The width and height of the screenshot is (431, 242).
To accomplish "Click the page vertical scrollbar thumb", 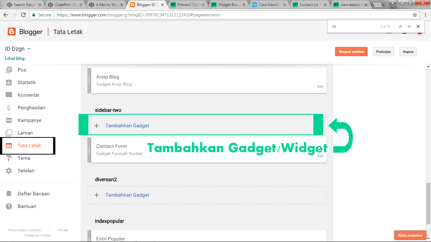I will click(428, 203).
